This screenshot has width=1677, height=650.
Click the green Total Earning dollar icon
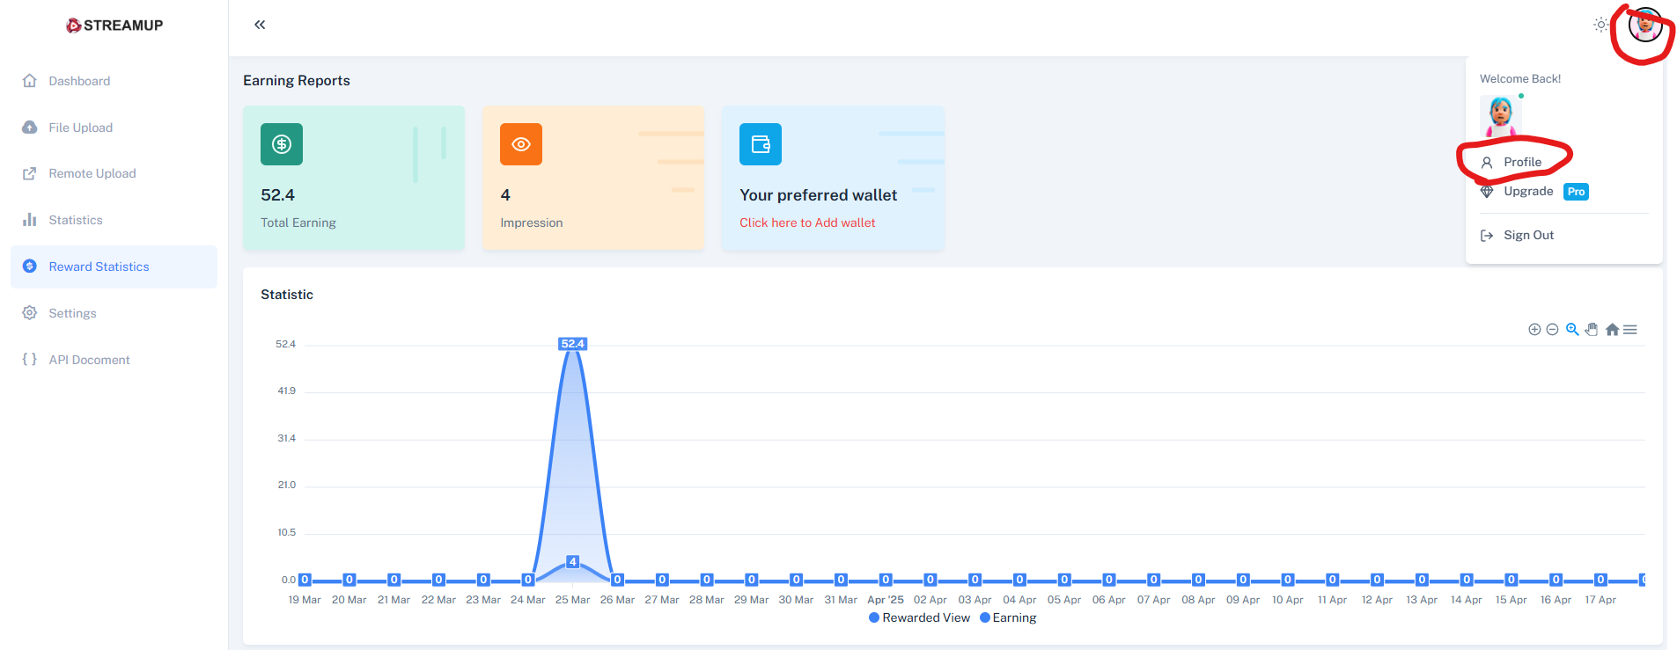(x=282, y=144)
